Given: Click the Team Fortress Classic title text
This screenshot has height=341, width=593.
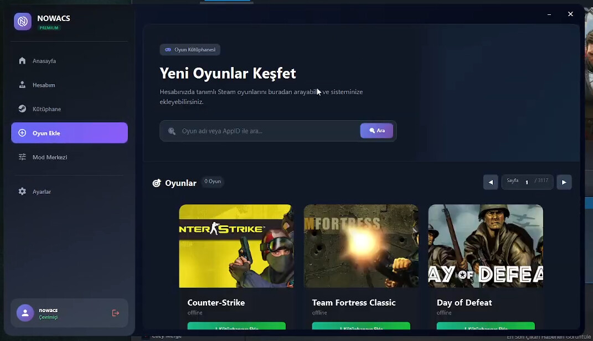Looking at the screenshot, I should [354, 302].
